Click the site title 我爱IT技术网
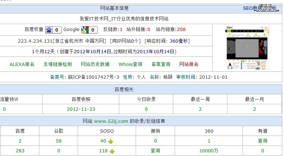Image resolution: width=283 pixels, height=156 pixels. (x=94, y=19)
